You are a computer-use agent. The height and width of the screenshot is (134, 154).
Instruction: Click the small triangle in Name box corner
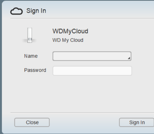[x=129, y=58]
